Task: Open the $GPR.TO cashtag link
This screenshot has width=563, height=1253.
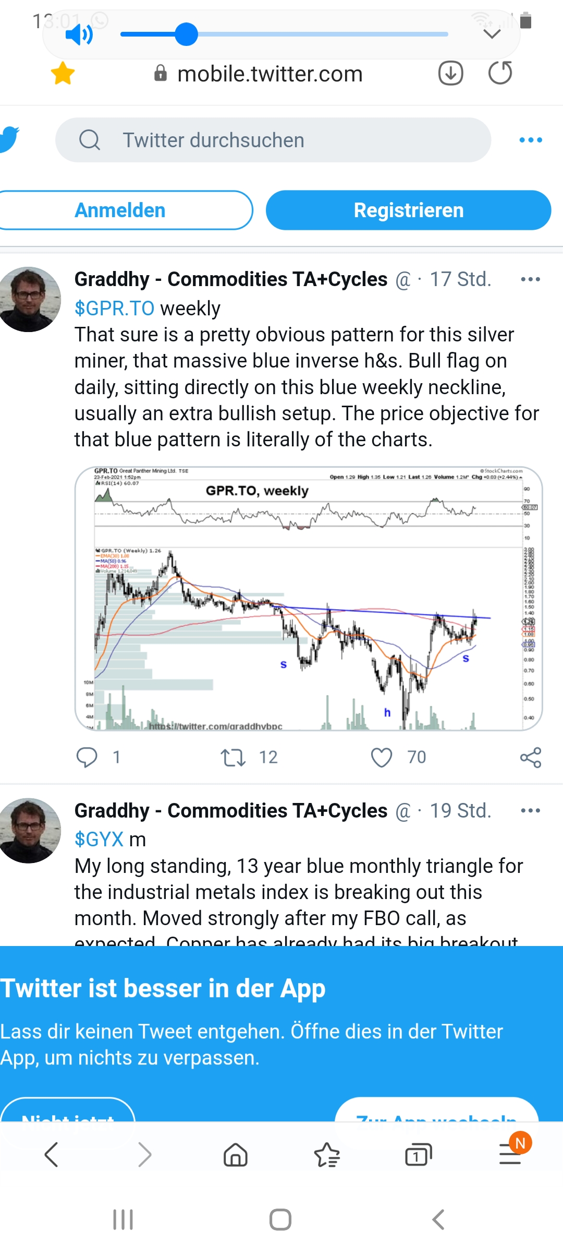Action: [x=114, y=309]
